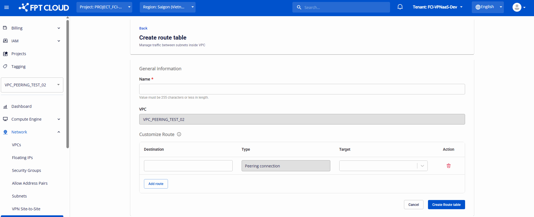This screenshot has height=217, width=534.
Task: Open the Project selector dropdown
Action: pos(104,7)
